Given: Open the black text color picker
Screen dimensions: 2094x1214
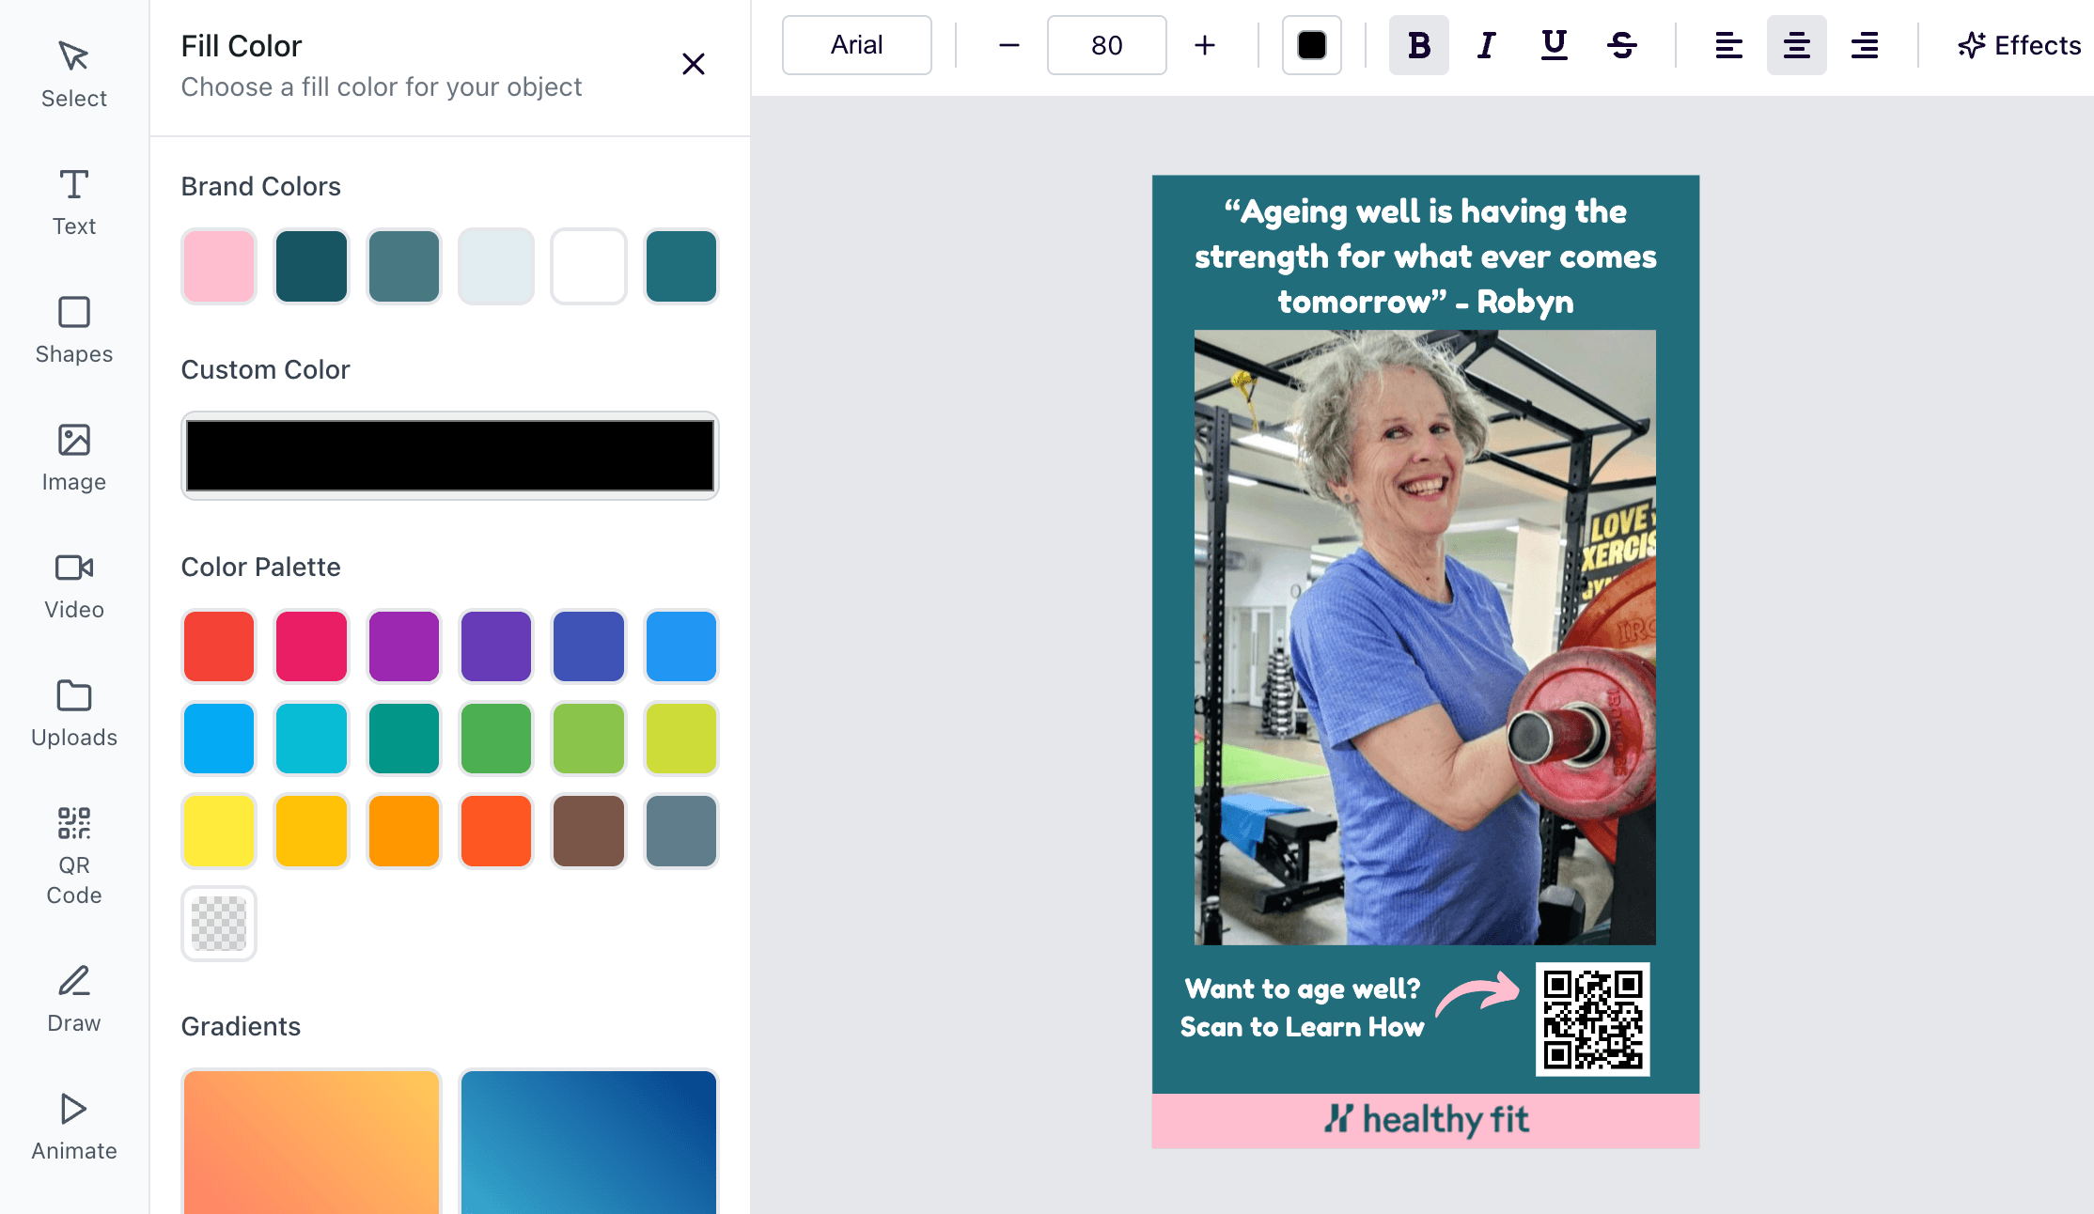Looking at the screenshot, I should 1311,45.
